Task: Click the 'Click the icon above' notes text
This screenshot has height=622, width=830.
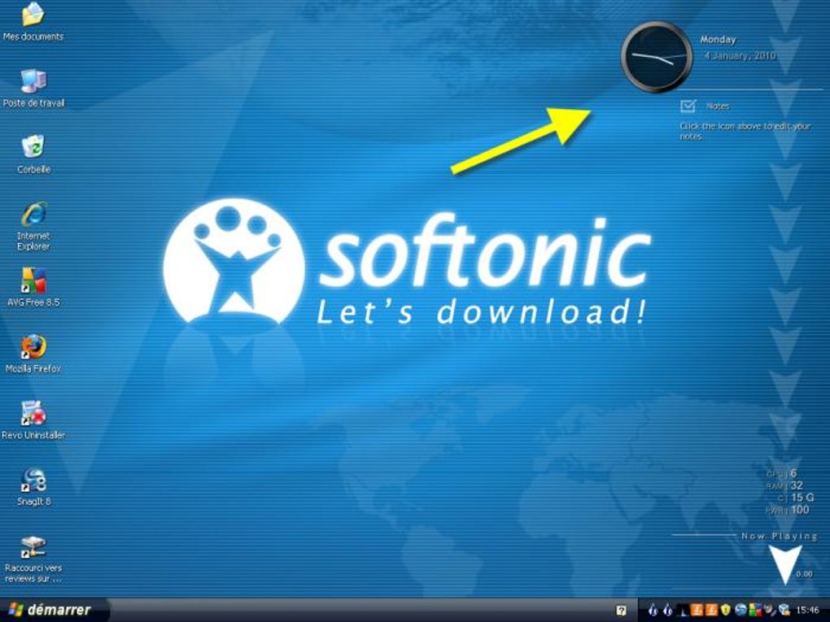Action: (x=745, y=131)
